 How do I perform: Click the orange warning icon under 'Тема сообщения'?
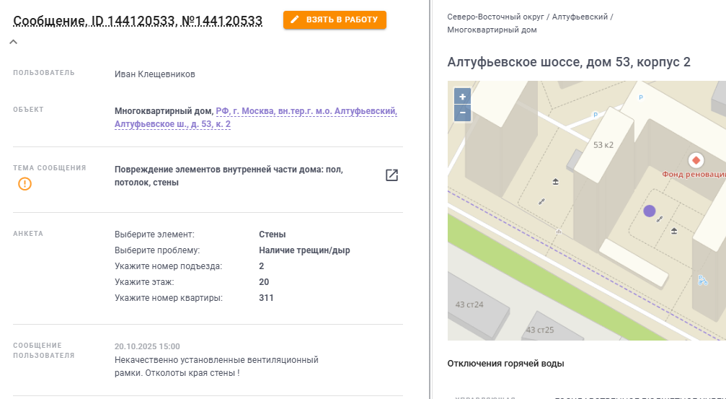click(x=25, y=184)
